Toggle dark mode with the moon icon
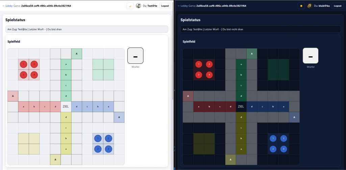This screenshot has height=170, width=346. click(130, 6)
